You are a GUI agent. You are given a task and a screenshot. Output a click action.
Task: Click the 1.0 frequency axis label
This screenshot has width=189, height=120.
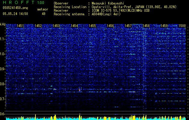3,54
